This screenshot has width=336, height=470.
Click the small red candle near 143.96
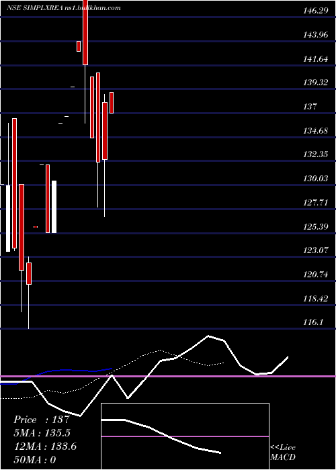79,46
